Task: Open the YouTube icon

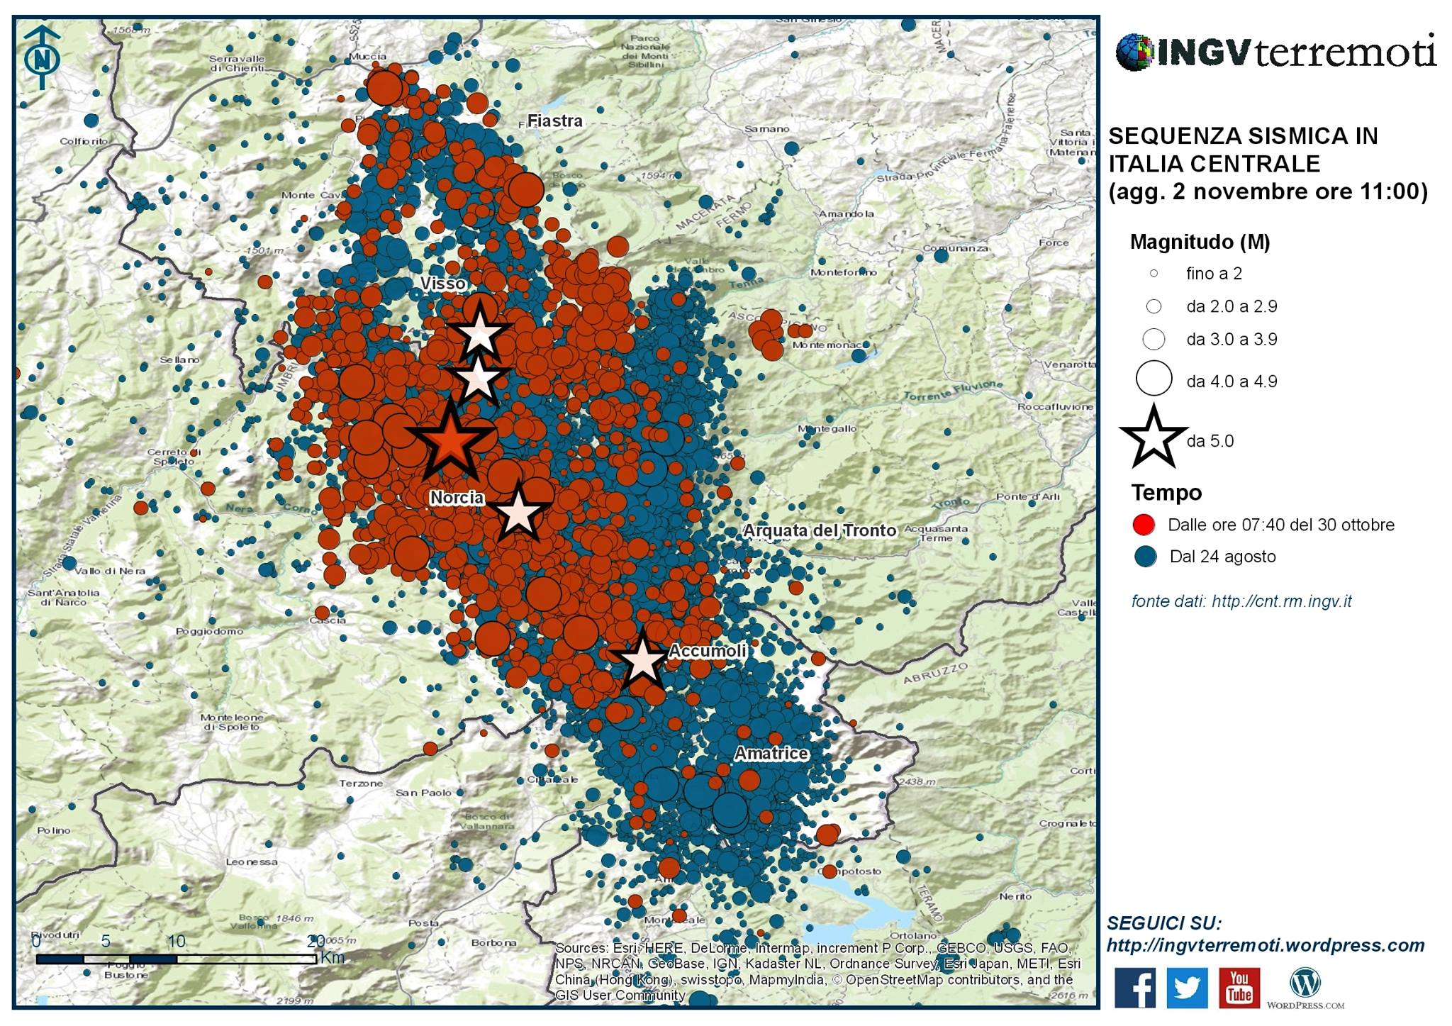Action: click(x=1239, y=987)
